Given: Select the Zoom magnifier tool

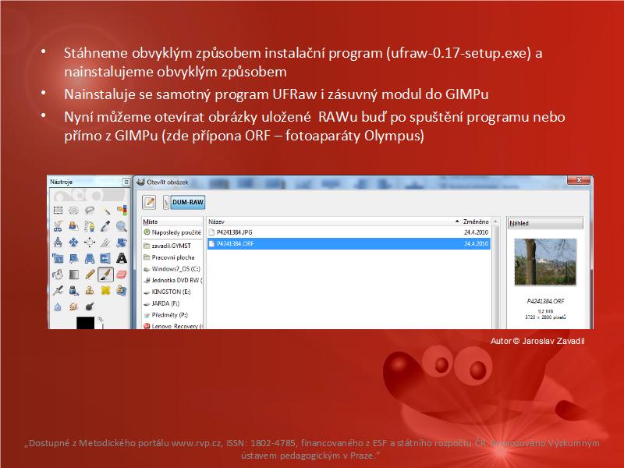Looking at the screenshot, I should (122, 226).
